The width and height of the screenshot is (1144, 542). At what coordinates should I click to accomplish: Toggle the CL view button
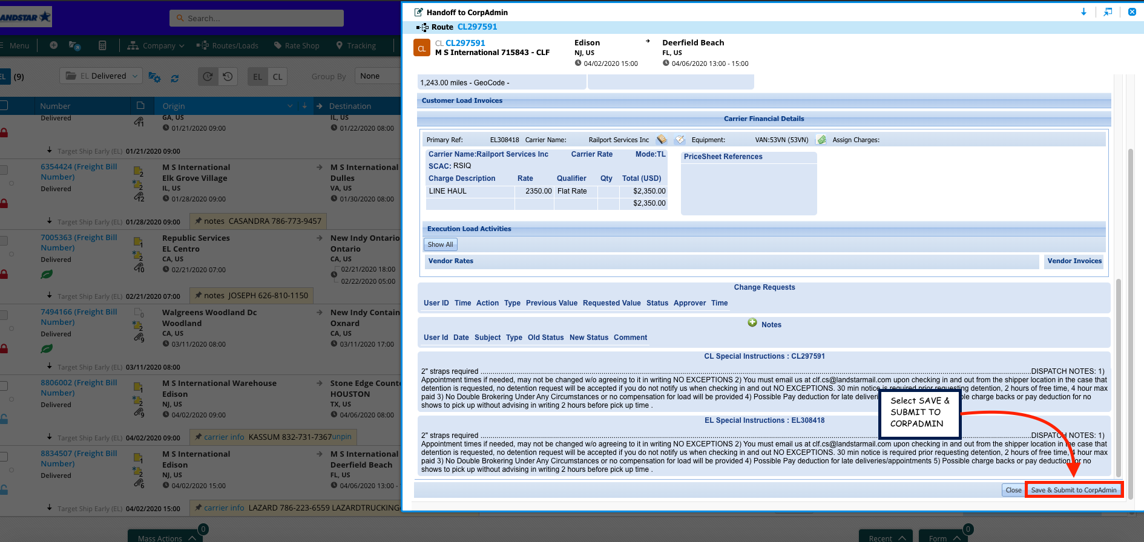click(278, 76)
